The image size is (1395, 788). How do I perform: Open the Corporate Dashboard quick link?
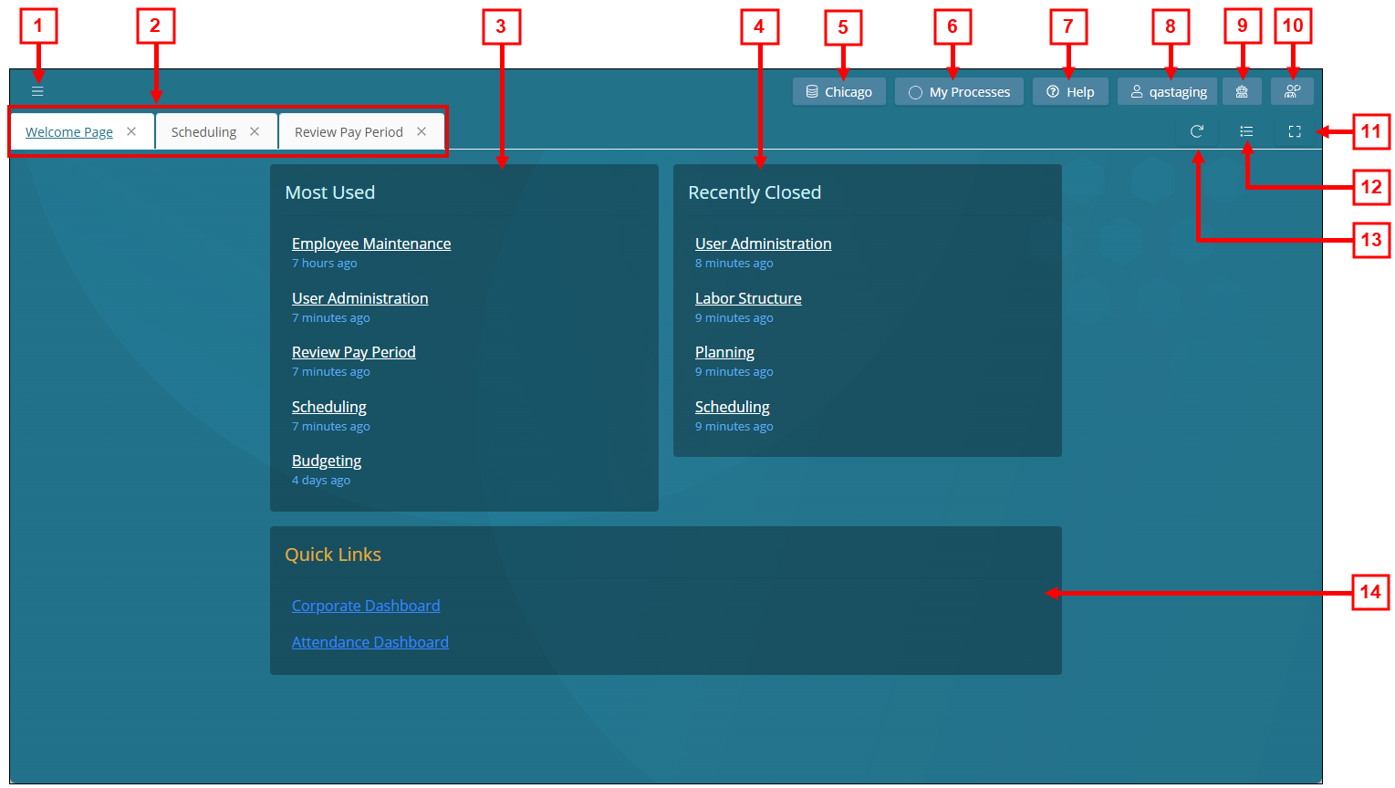tap(365, 605)
